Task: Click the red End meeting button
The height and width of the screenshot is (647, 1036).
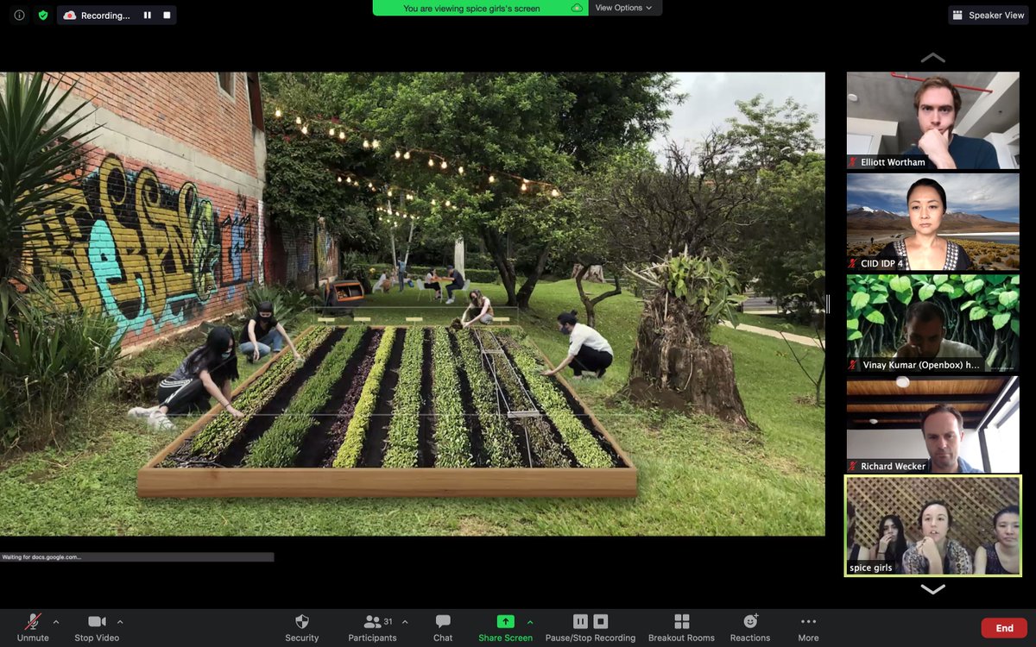Action: (x=1004, y=628)
